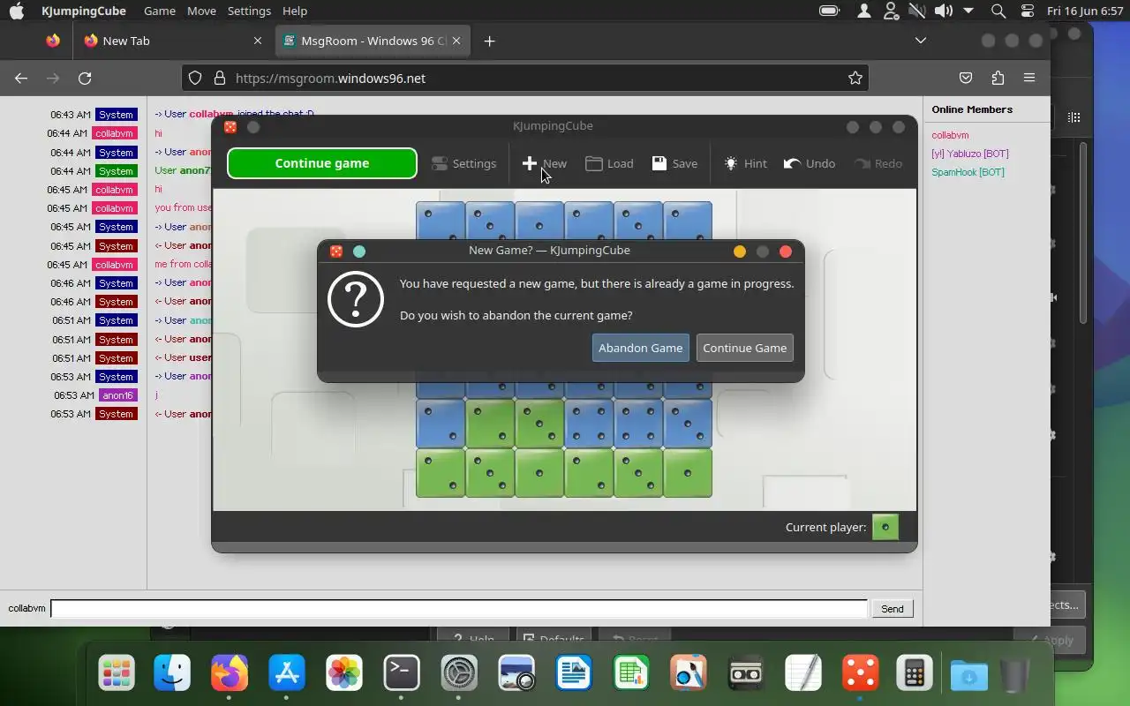Open Firefox hamburger application menu
The width and height of the screenshot is (1130, 706).
[x=1029, y=78]
